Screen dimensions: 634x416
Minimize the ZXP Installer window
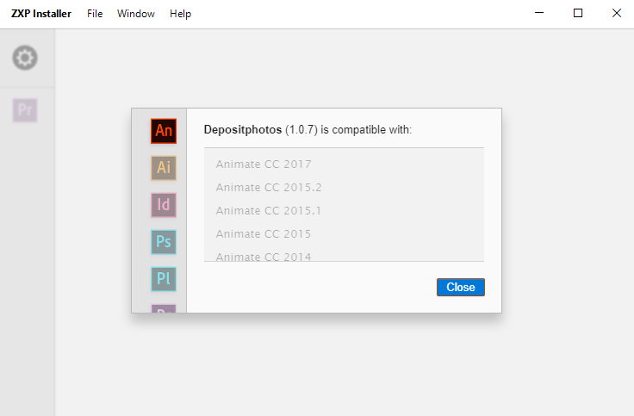pos(539,13)
